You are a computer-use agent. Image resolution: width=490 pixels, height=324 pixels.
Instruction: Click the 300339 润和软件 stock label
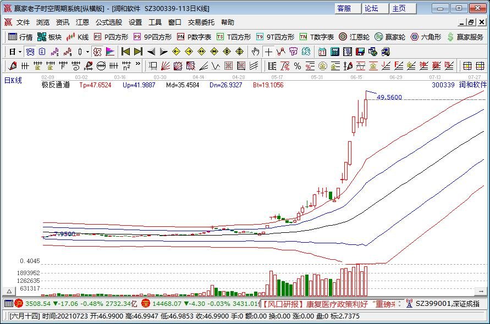pyautogui.click(x=459, y=85)
